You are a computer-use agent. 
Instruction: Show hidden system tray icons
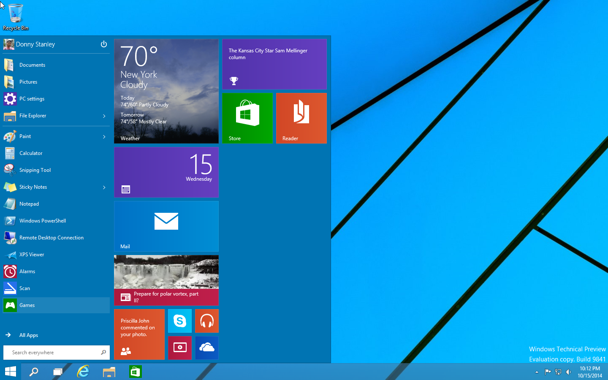[x=537, y=372]
